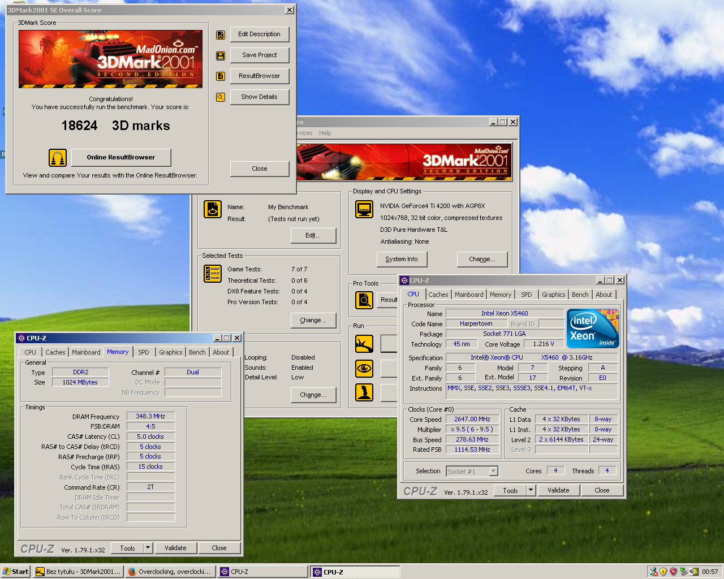The height and width of the screenshot is (579, 724).
Task: Click the Selected Tests checklist icon
Action: pyautogui.click(x=213, y=274)
